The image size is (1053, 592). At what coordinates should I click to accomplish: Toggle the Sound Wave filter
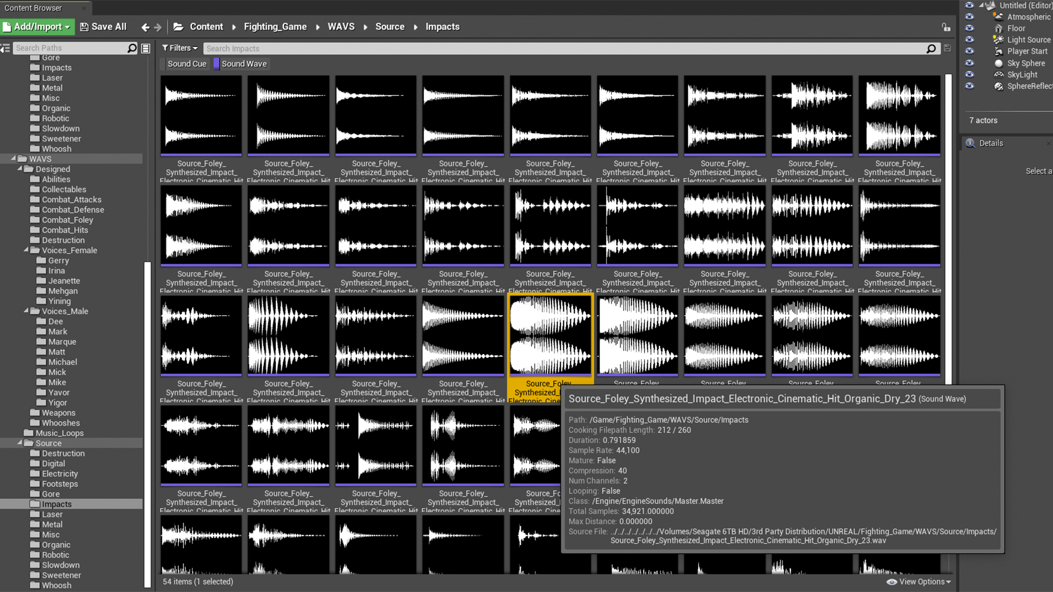click(240, 64)
